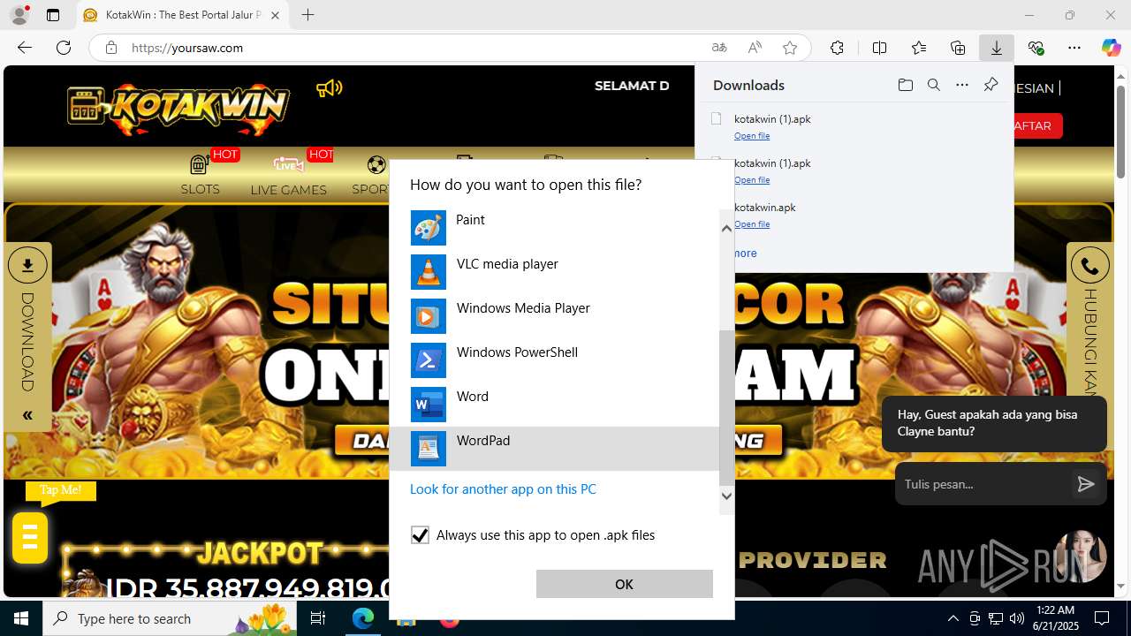Send chat message arrow icon

pyautogui.click(x=1086, y=484)
